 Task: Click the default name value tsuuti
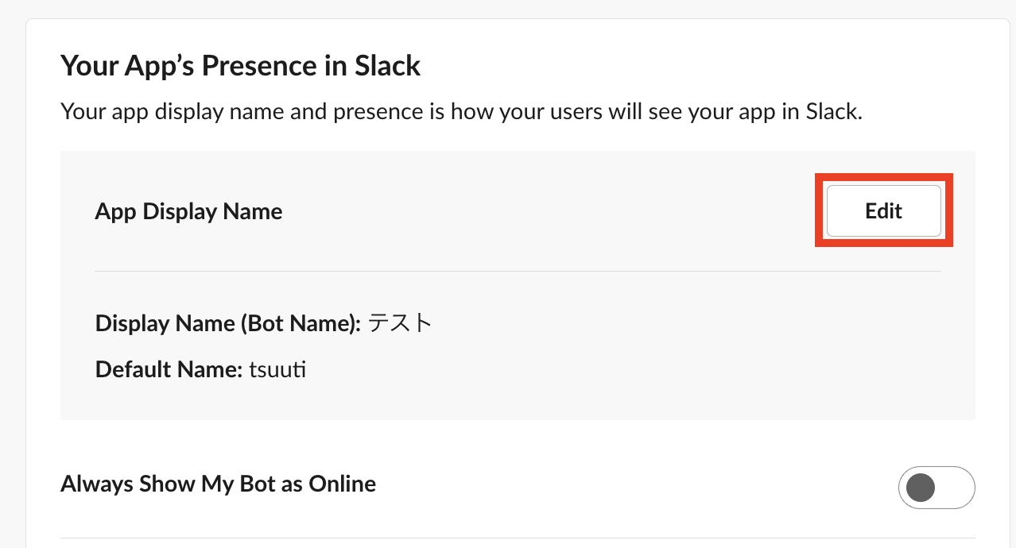(x=277, y=369)
